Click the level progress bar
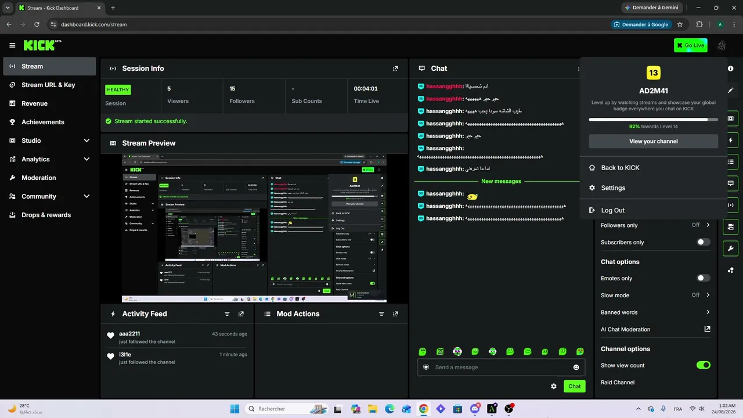Viewport: 743px width, 418px height. pyautogui.click(x=654, y=120)
